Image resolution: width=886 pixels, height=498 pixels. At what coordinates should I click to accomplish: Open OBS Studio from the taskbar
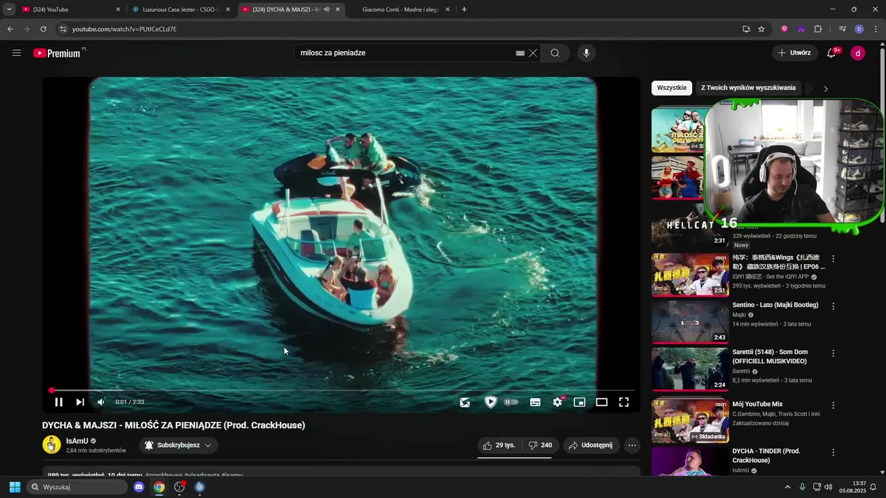(x=179, y=487)
